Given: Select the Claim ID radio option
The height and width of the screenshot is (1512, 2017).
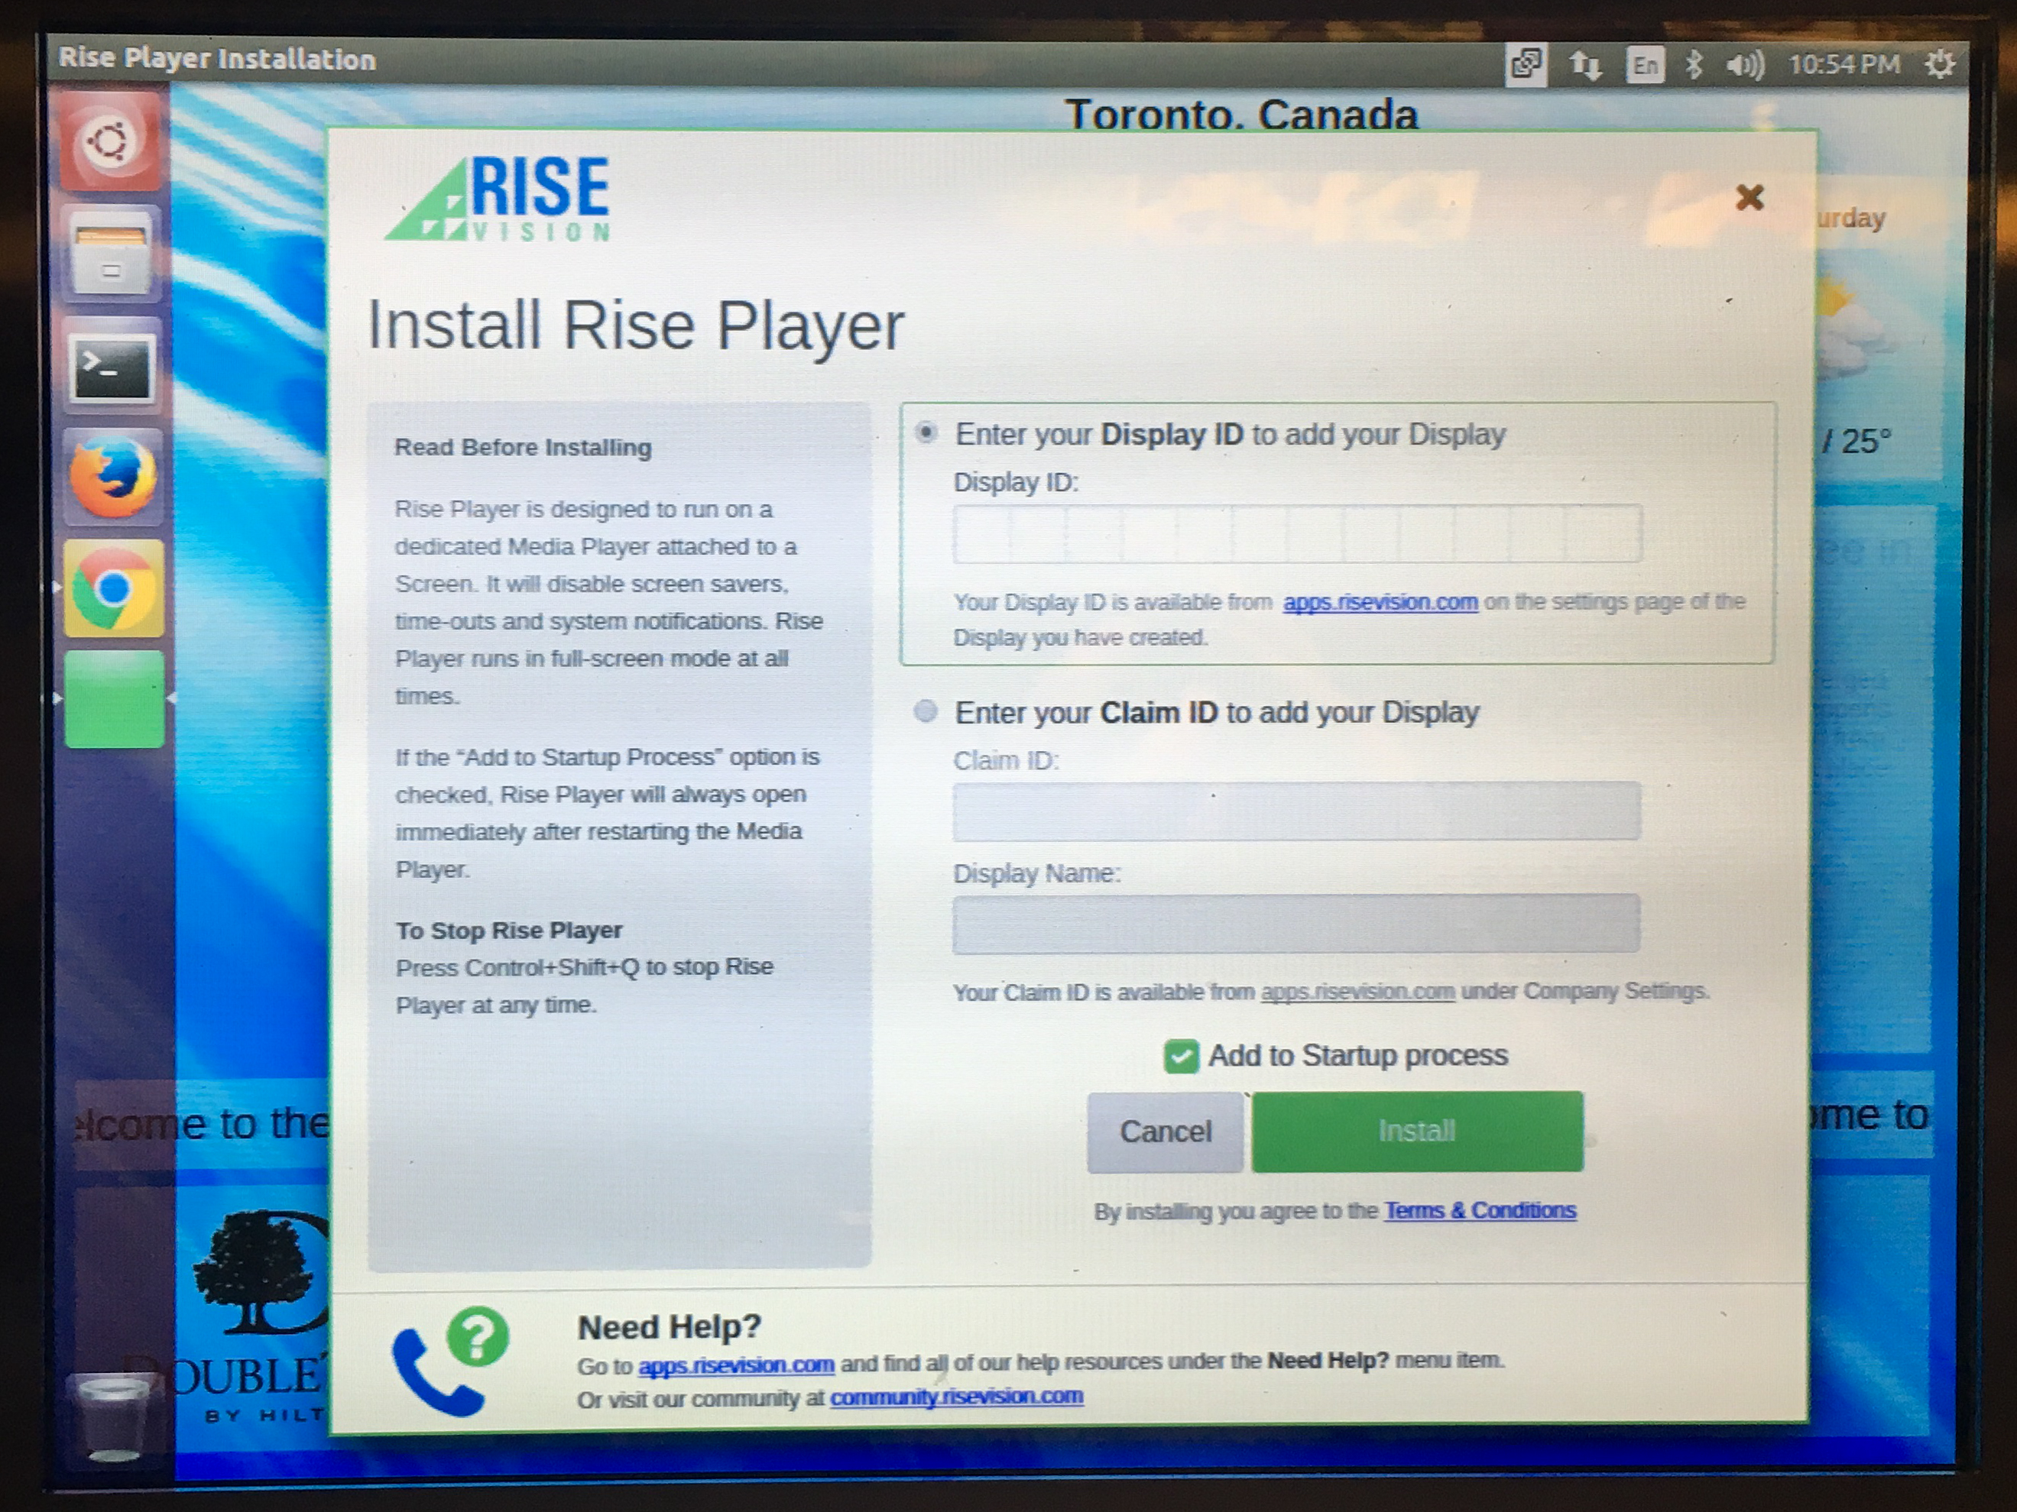Looking at the screenshot, I should tap(926, 710).
